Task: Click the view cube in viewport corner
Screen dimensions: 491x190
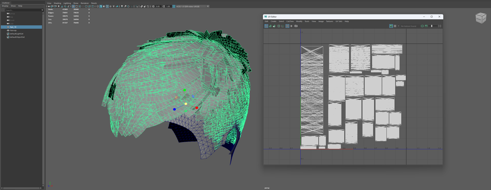Action: pyautogui.click(x=481, y=18)
